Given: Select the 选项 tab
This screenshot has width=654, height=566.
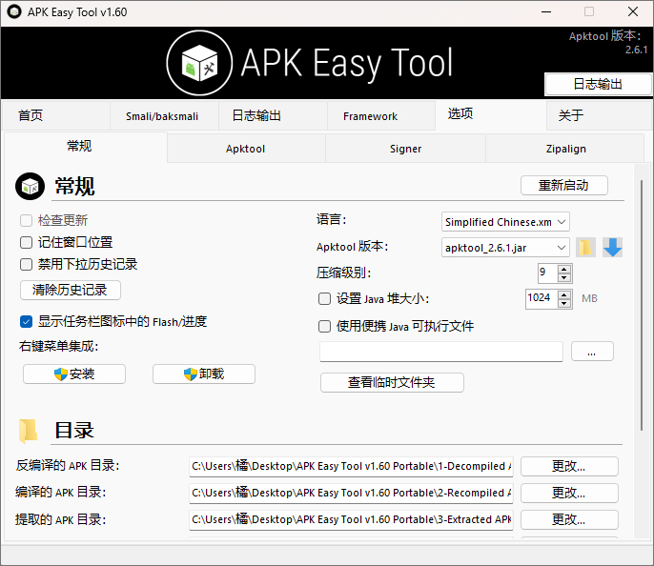Looking at the screenshot, I should click(x=491, y=115).
